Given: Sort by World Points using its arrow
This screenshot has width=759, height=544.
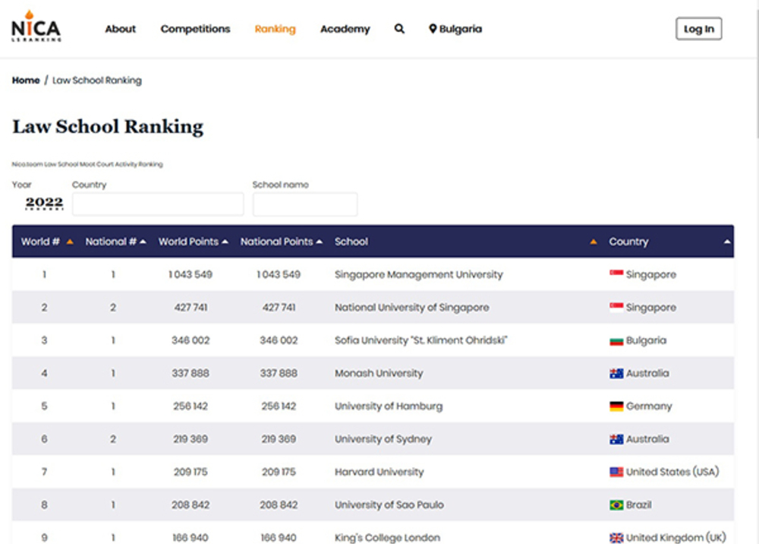Looking at the screenshot, I should click(x=225, y=242).
